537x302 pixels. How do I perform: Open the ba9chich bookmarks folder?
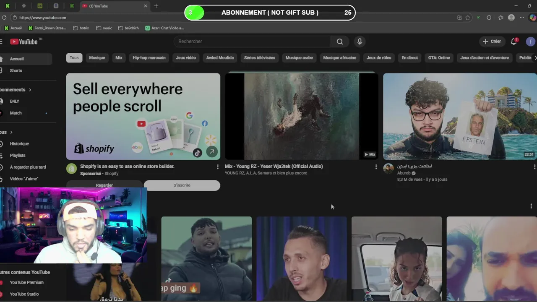tap(128, 28)
